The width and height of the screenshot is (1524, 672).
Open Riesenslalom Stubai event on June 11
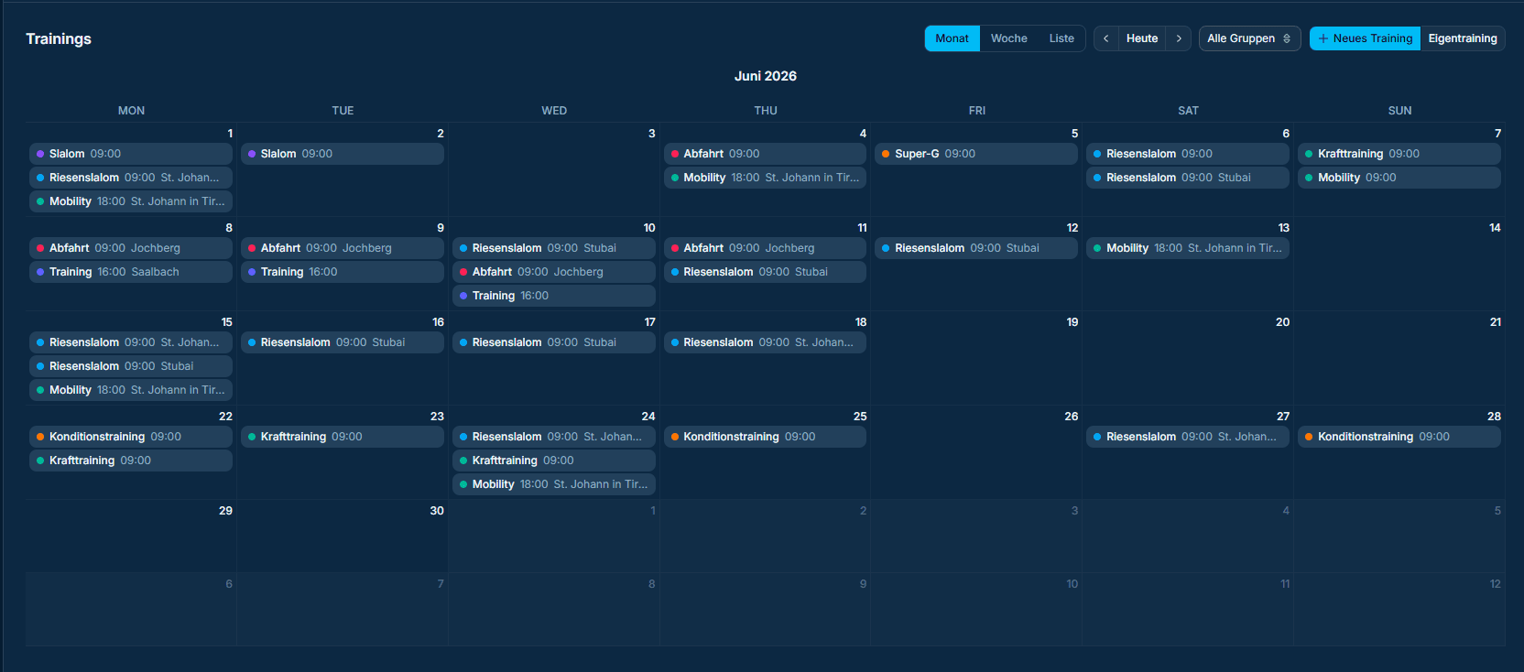(765, 272)
